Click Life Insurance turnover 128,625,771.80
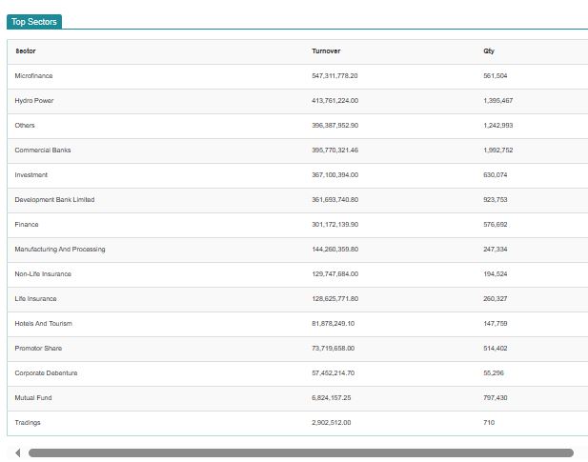 [x=335, y=298]
